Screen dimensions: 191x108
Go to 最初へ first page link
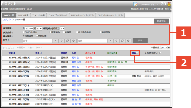coord(21,48)
